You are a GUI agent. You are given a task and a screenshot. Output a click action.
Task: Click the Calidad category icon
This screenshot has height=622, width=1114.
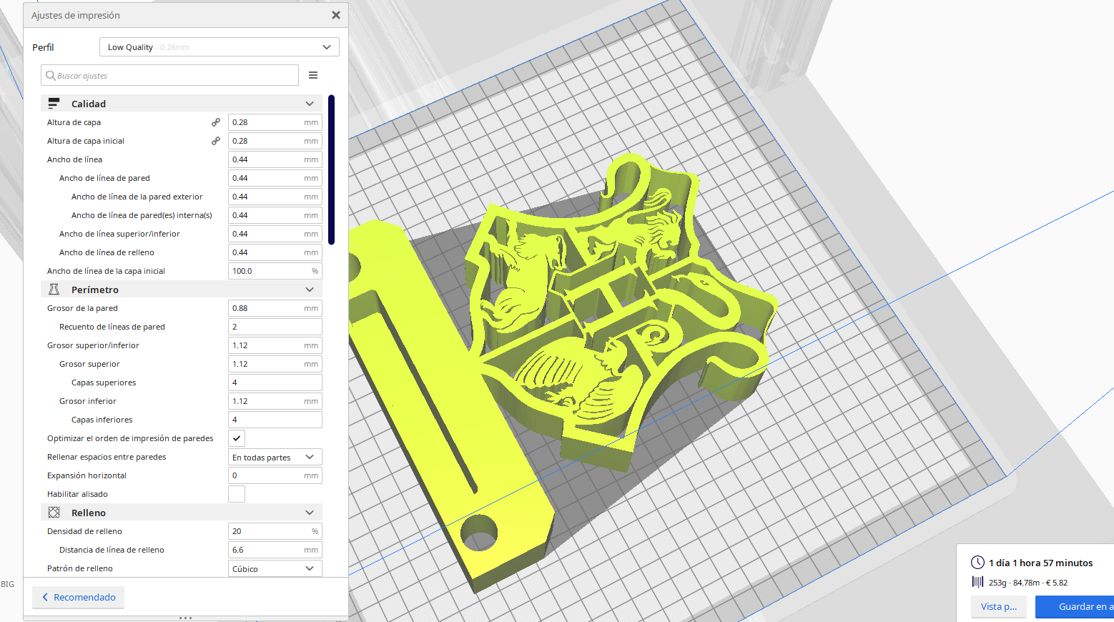click(x=54, y=104)
